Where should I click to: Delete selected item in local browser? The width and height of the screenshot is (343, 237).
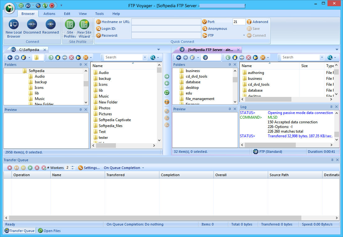[71, 57]
